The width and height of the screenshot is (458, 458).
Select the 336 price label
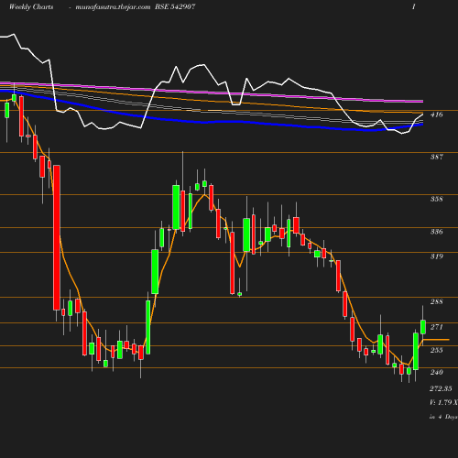[x=436, y=232]
